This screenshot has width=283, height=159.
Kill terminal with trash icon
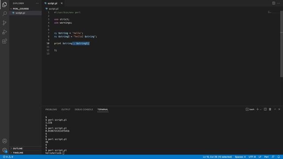(270, 109)
